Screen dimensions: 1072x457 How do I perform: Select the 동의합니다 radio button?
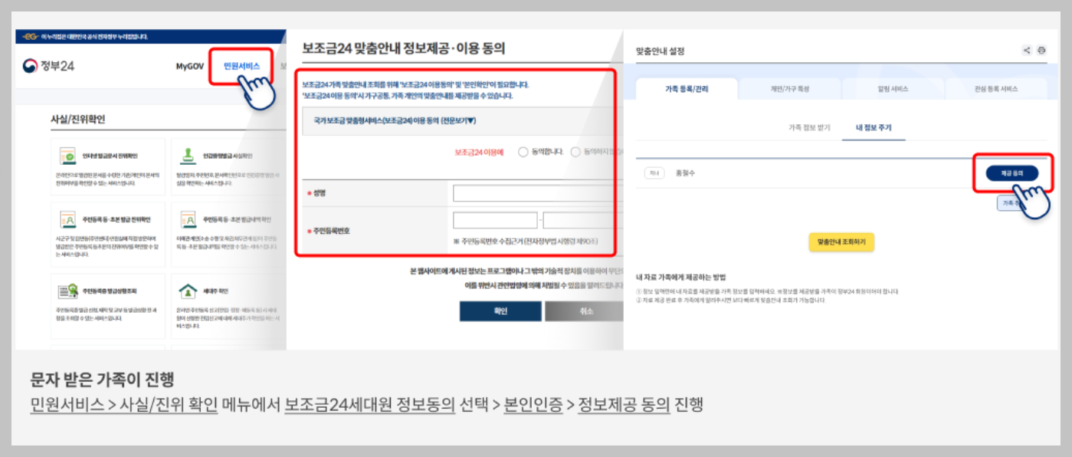coord(523,152)
